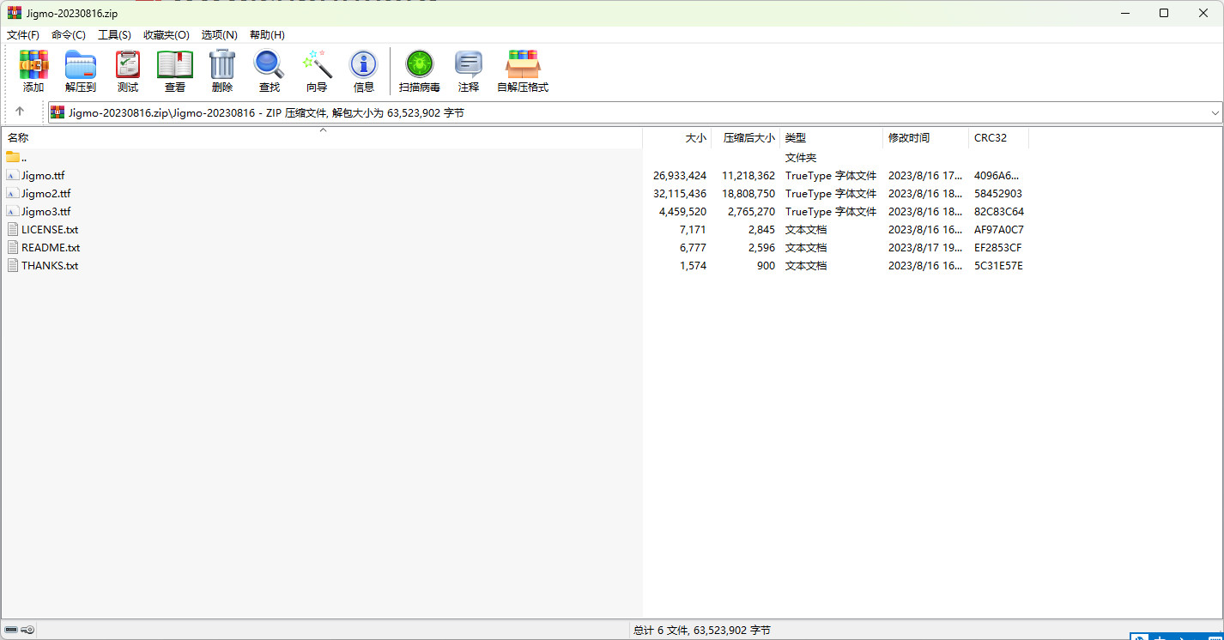This screenshot has width=1224, height=640.
Task: Click the Delete (删除) trash icon
Action: 222,70
